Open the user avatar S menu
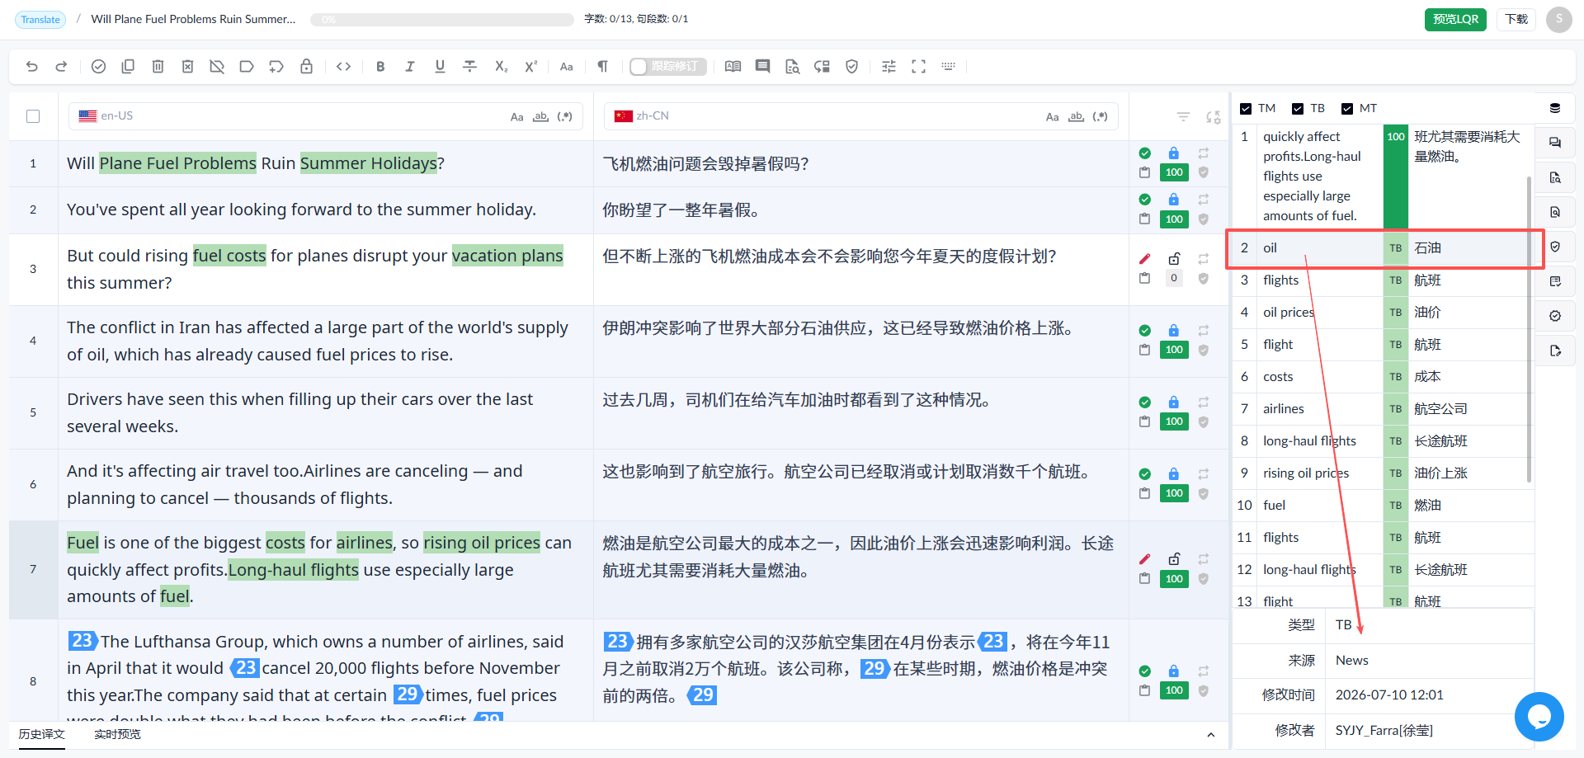The image size is (1584, 758). coord(1558,19)
